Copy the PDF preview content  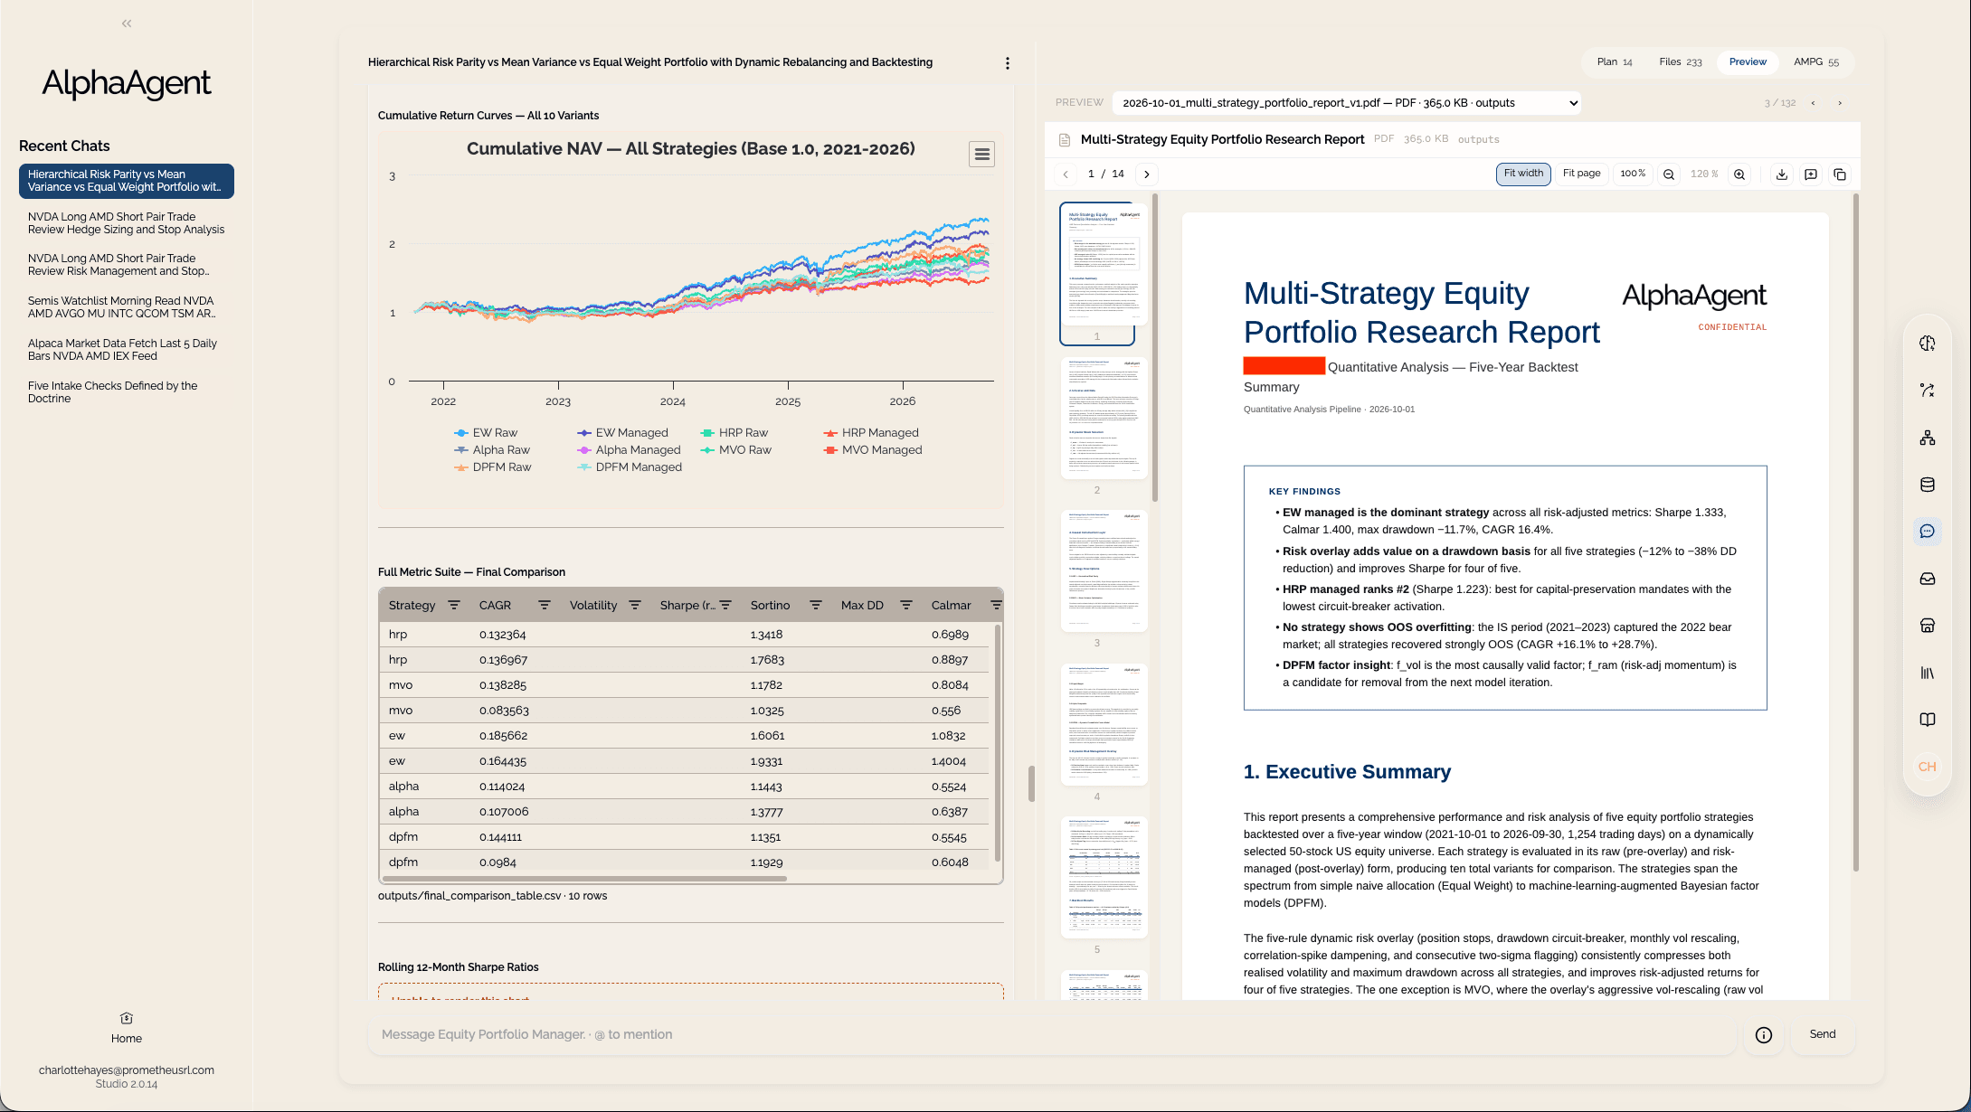(x=1839, y=174)
